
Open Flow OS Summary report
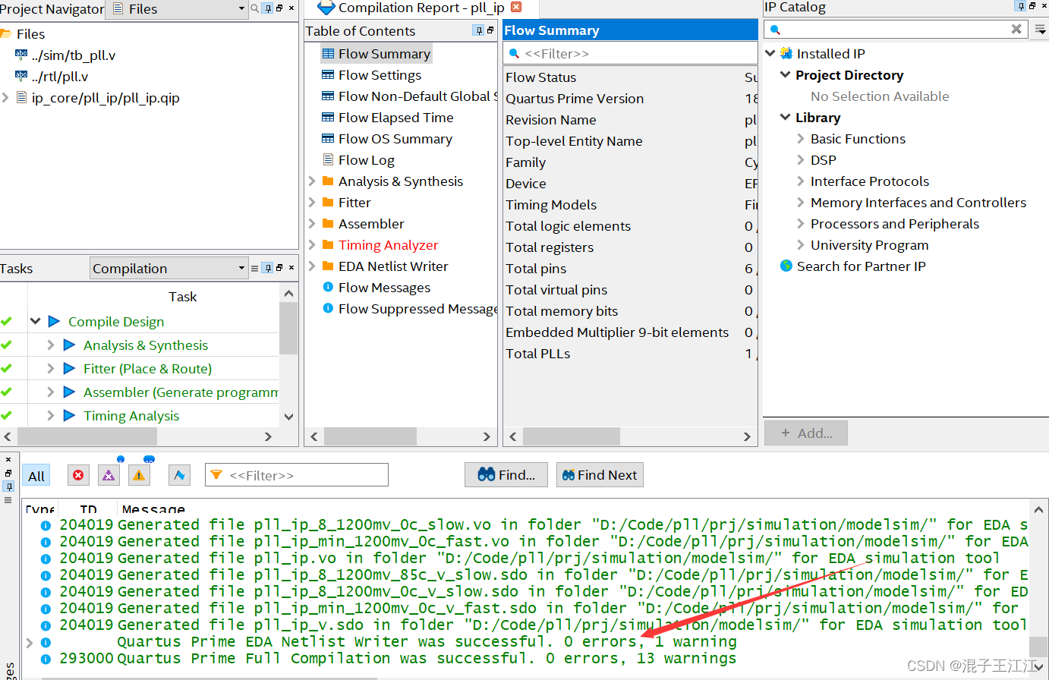tap(395, 138)
